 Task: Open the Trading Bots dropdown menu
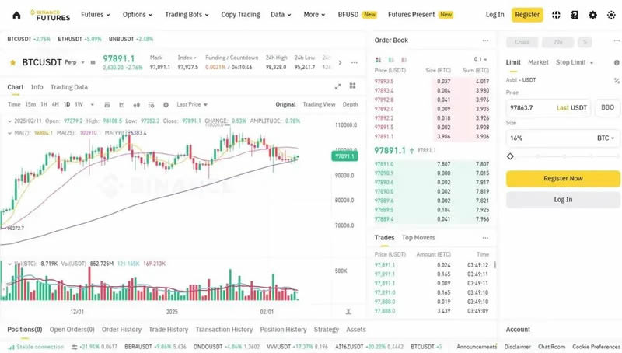(x=187, y=15)
